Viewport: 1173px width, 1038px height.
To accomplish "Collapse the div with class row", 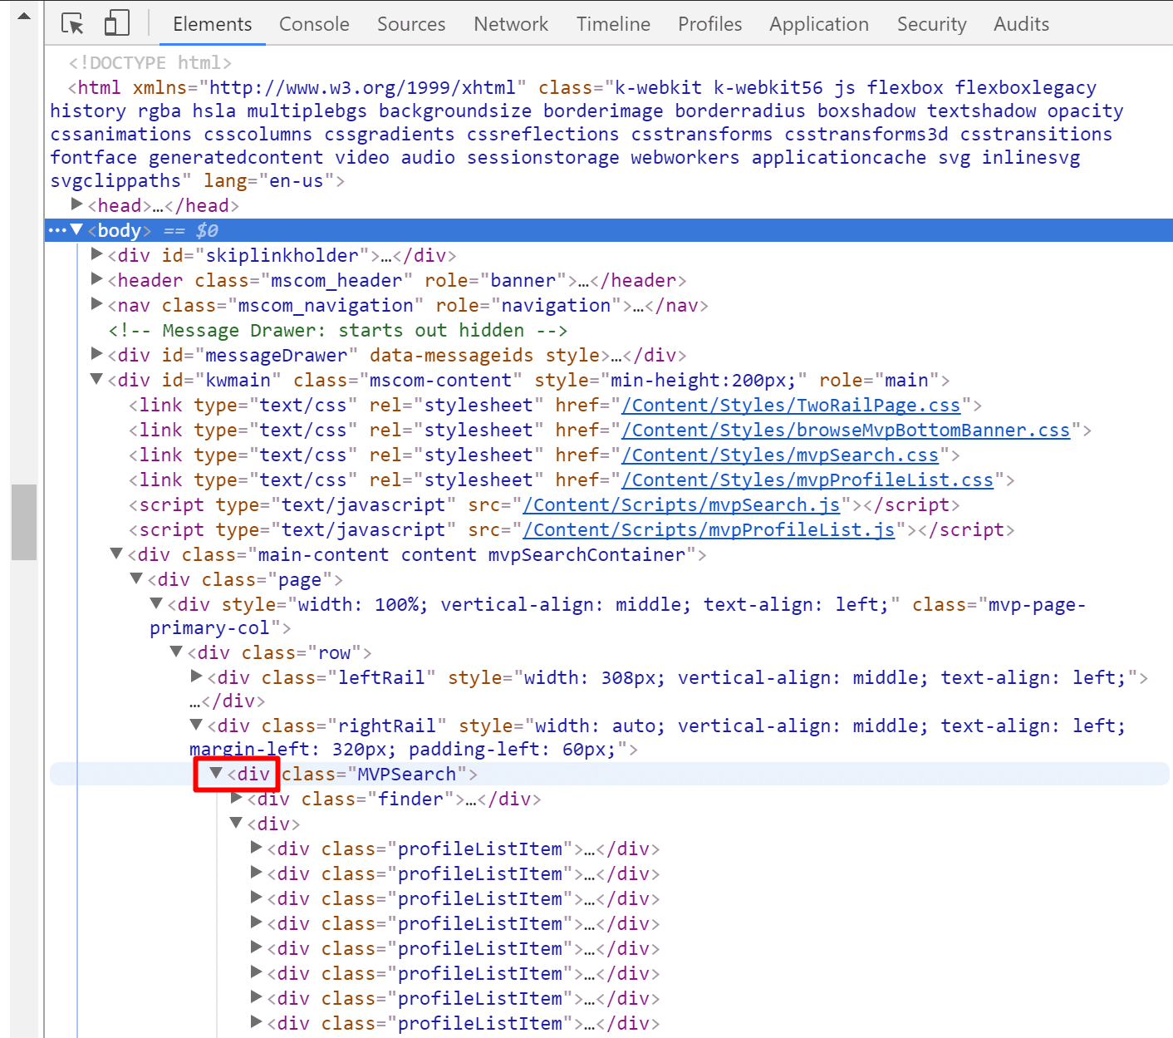I will [177, 652].
